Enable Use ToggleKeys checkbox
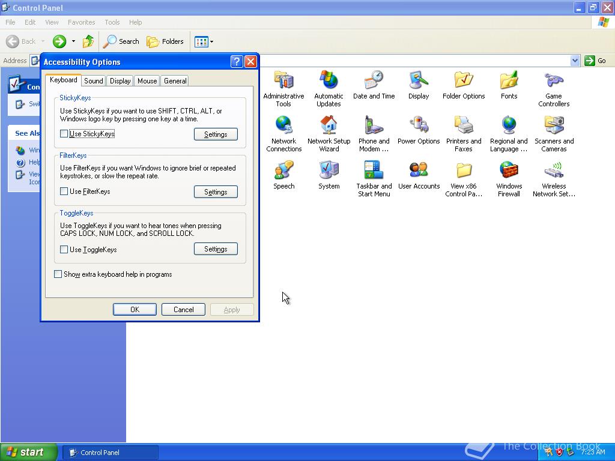 click(x=64, y=249)
